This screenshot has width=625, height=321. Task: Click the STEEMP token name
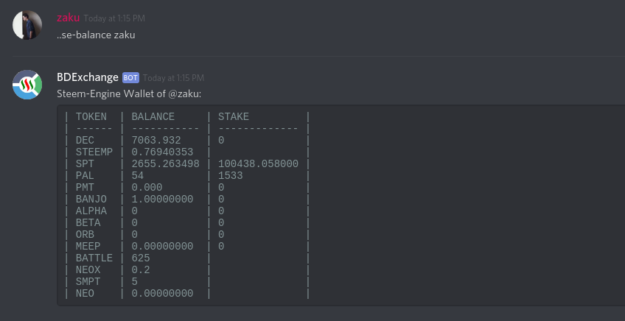point(94,152)
